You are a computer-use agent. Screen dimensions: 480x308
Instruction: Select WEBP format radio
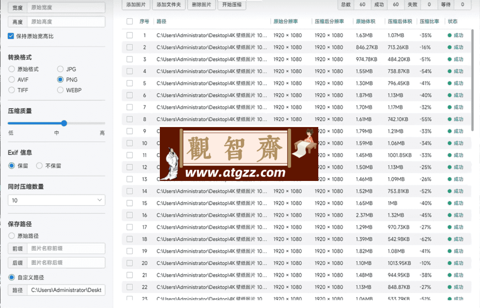pyautogui.click(x=60, y=90)
